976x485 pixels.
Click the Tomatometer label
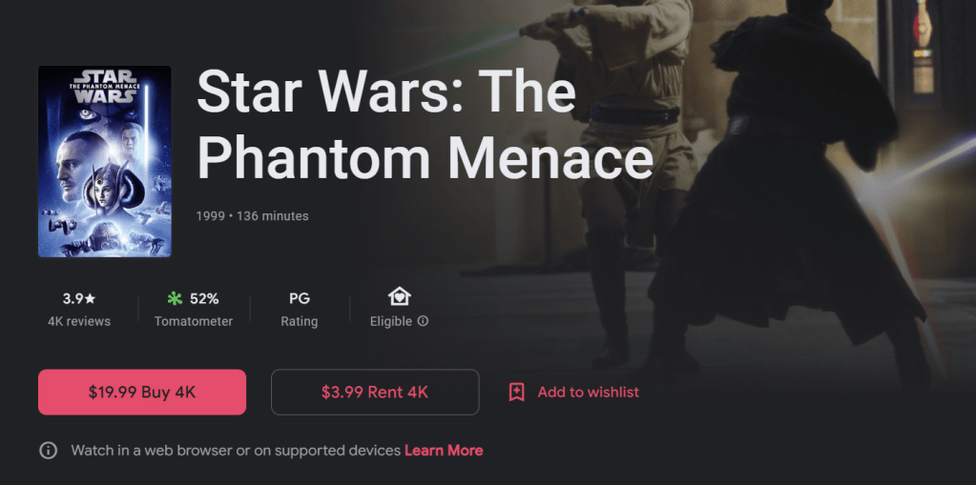194,321
